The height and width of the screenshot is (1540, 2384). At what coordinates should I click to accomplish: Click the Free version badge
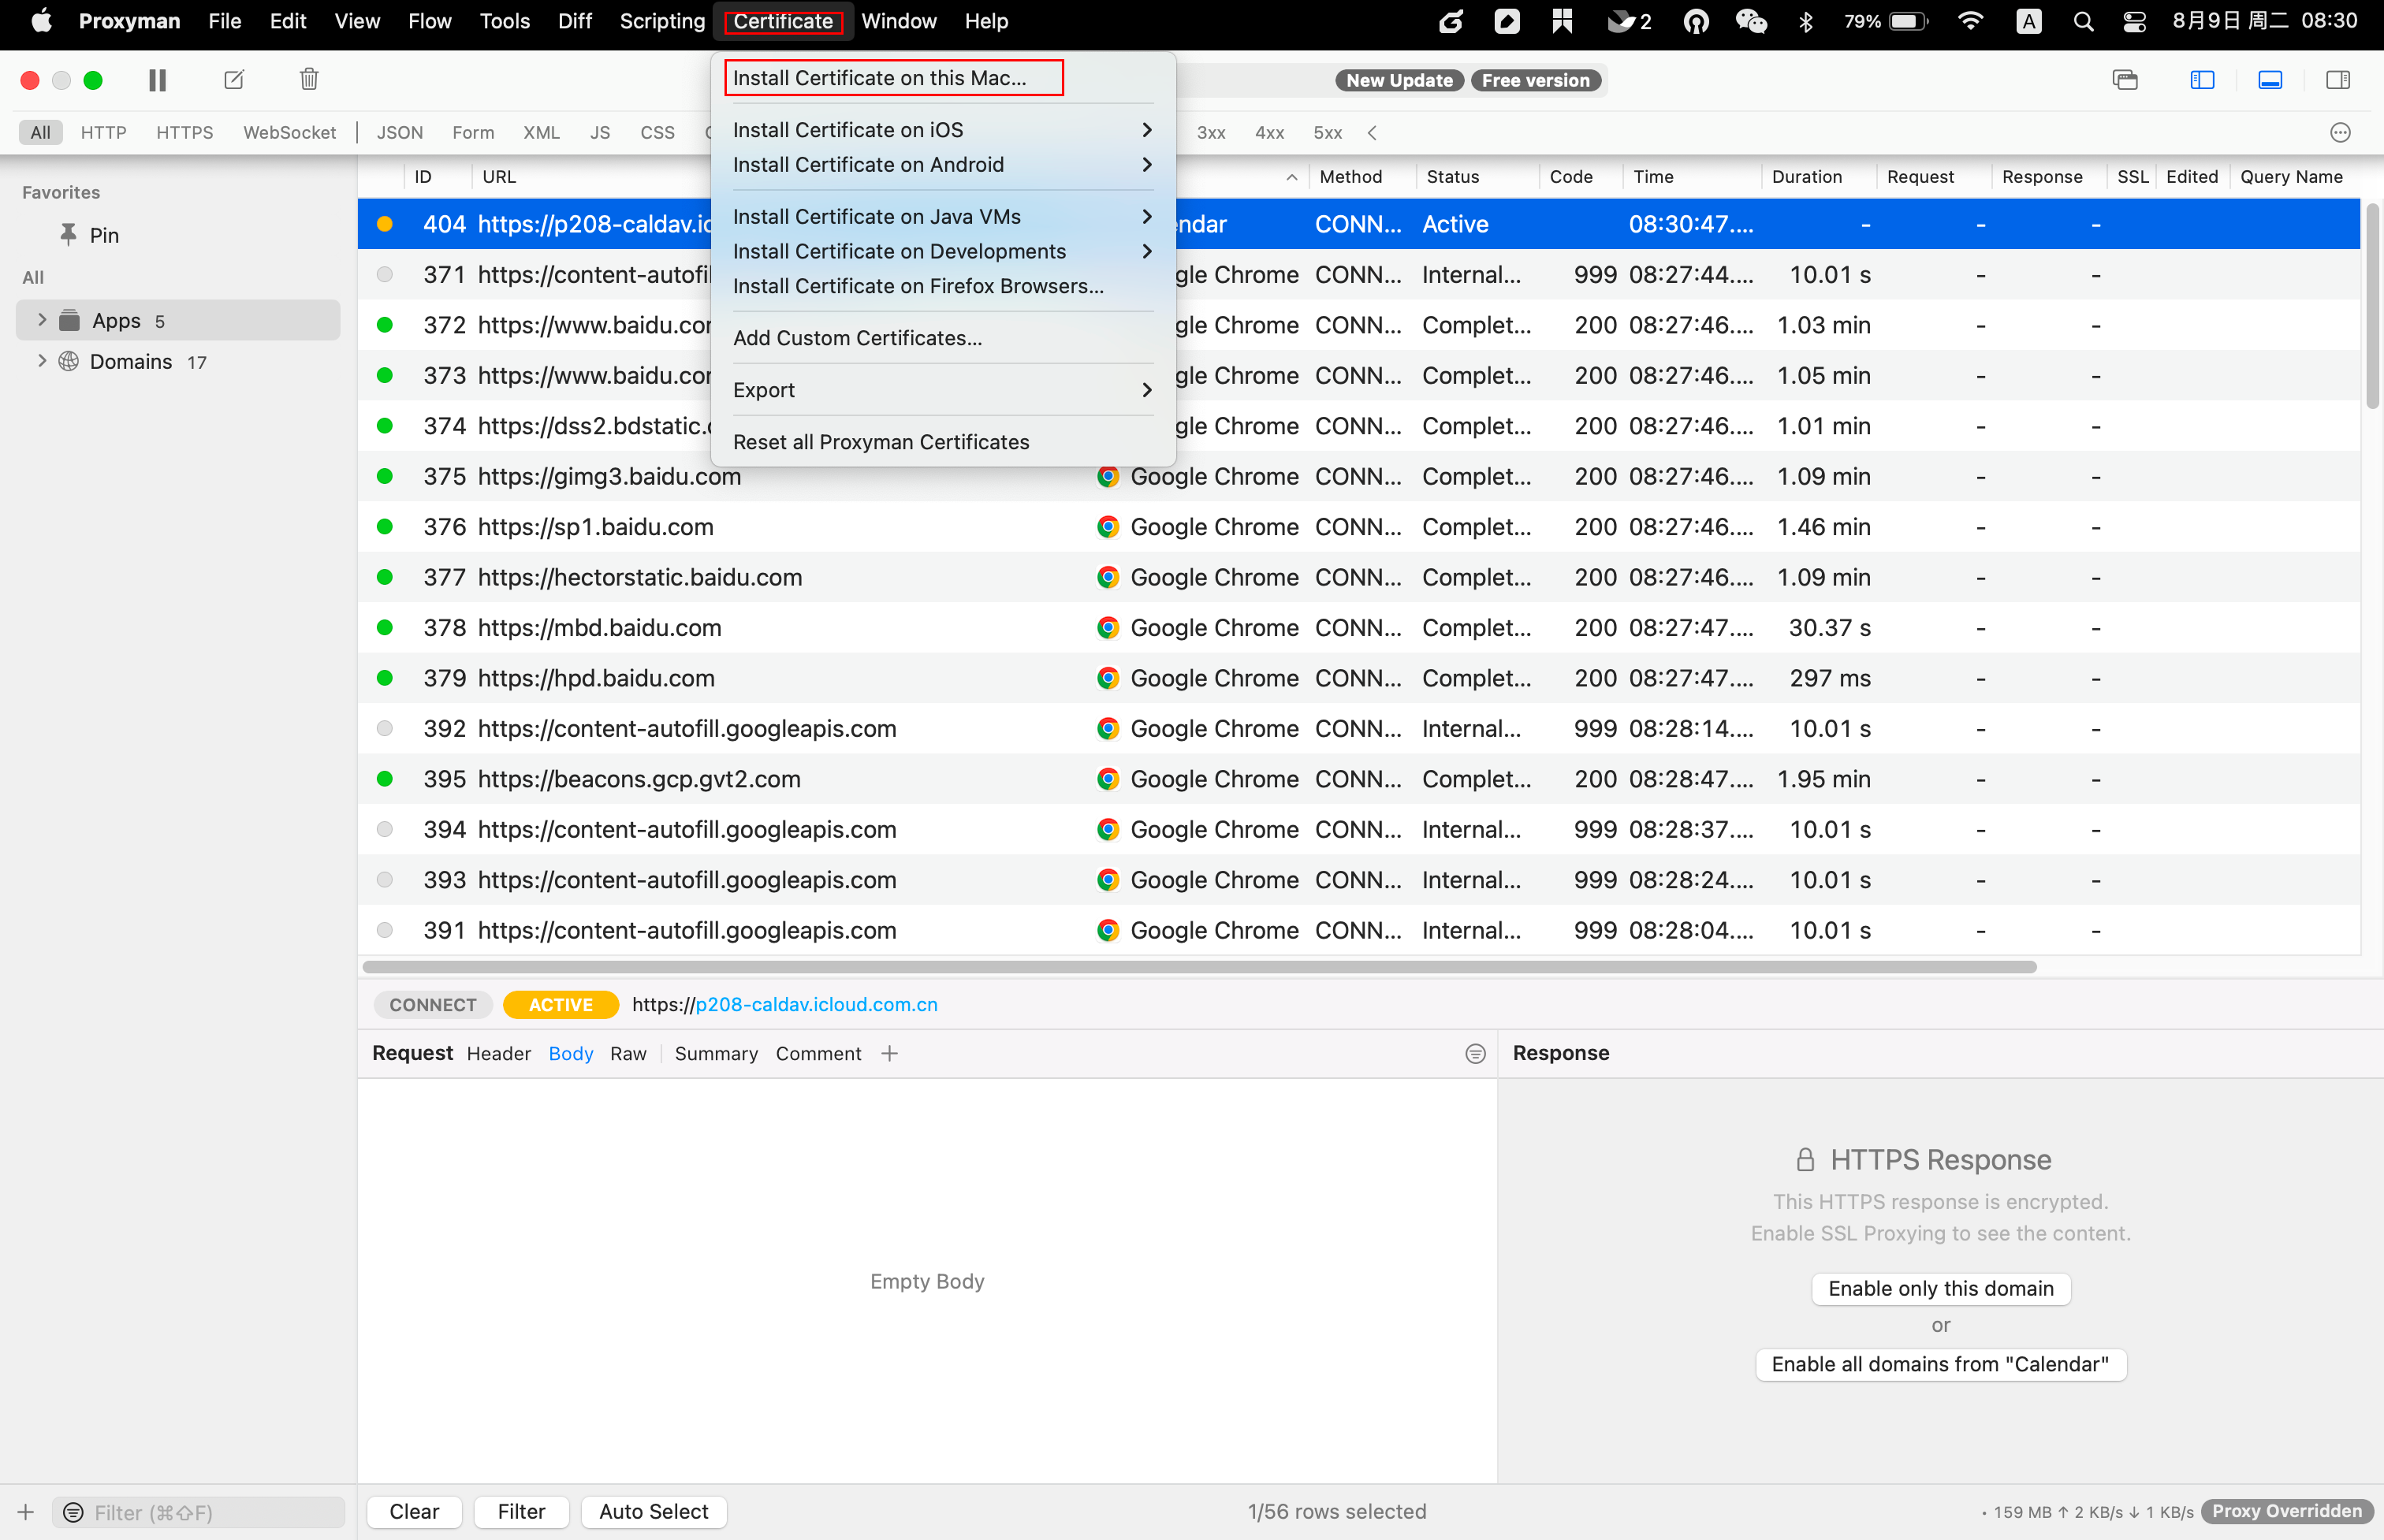coord(1535,80)
